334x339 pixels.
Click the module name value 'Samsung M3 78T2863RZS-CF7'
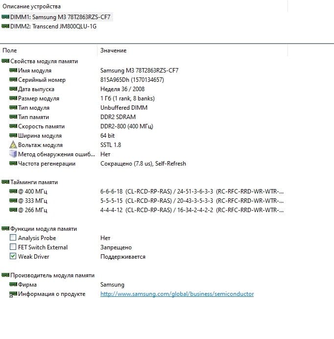[139, 71]
